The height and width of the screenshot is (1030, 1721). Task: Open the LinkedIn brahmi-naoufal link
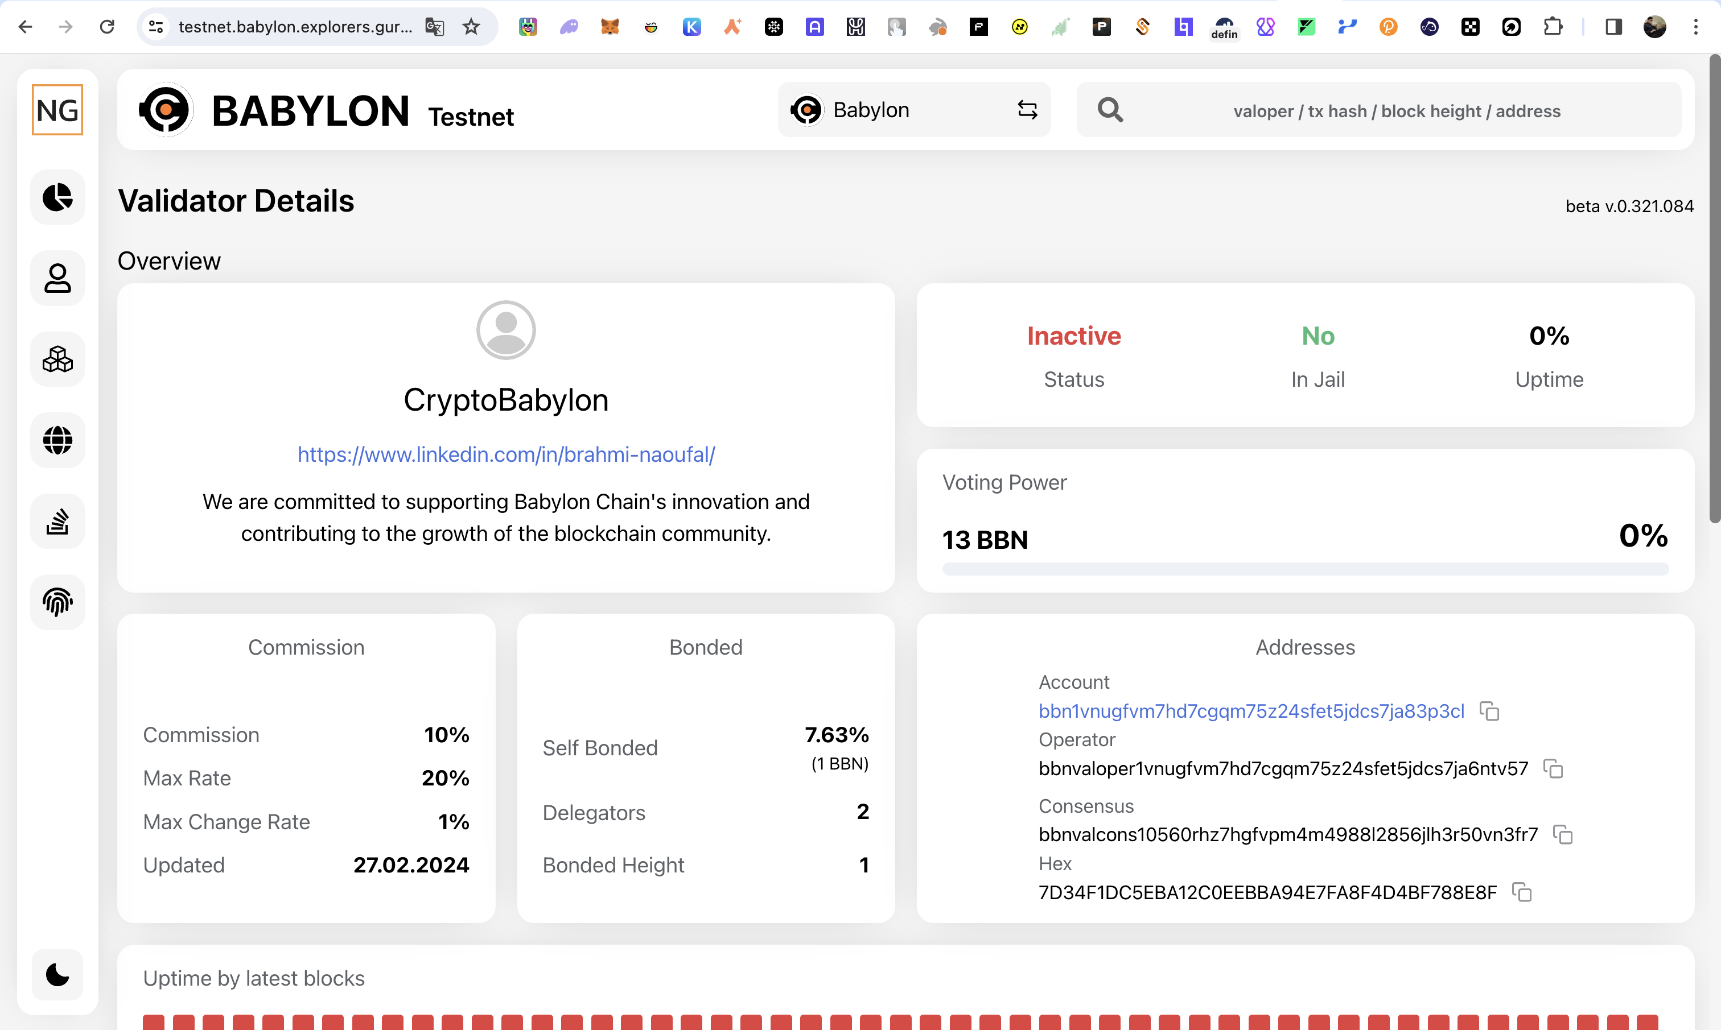point(507,454)
